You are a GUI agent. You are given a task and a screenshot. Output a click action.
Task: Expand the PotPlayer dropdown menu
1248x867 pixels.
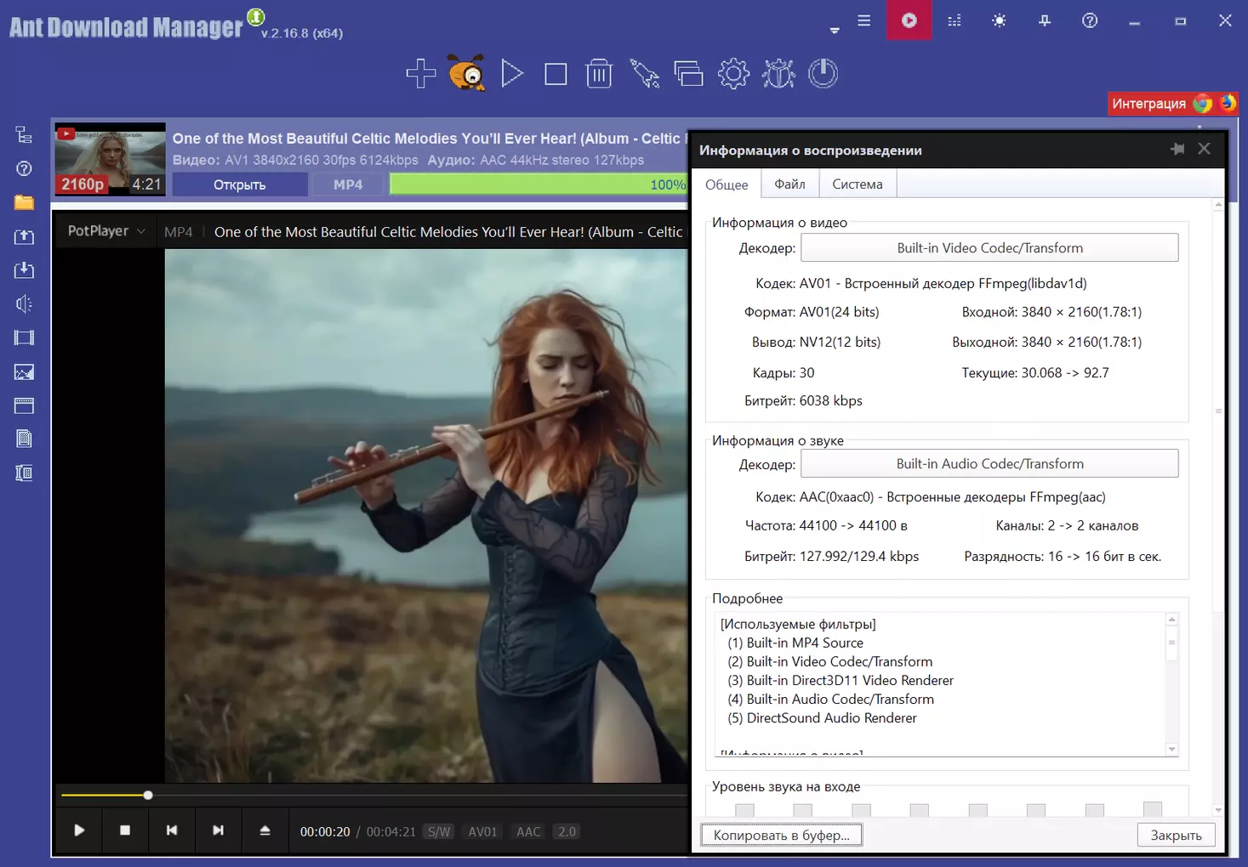pyautogui.click(x=106, y=231)
